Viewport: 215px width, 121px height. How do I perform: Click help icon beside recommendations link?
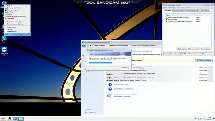click(110, 89)
